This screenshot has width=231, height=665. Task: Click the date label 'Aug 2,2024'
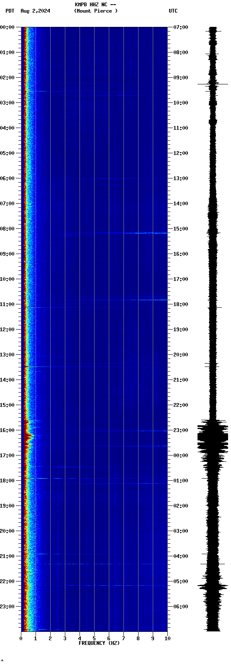pyautogui.click(x=35, y=11)
